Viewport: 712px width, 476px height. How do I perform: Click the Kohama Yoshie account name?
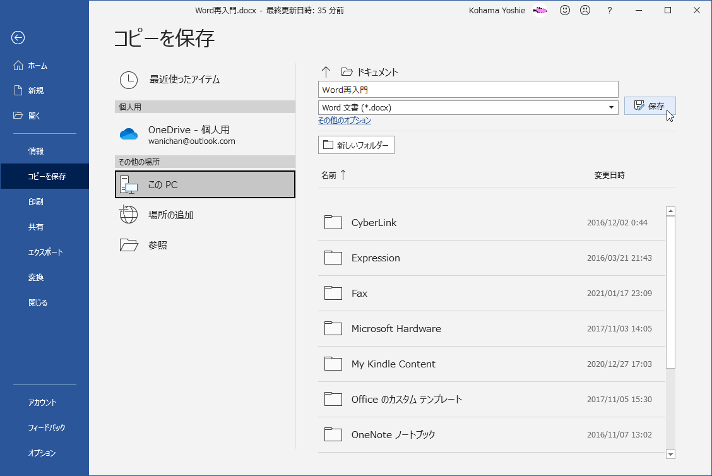497,11
